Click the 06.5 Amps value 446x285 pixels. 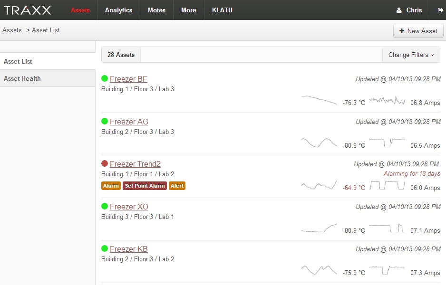click(425, 145)
